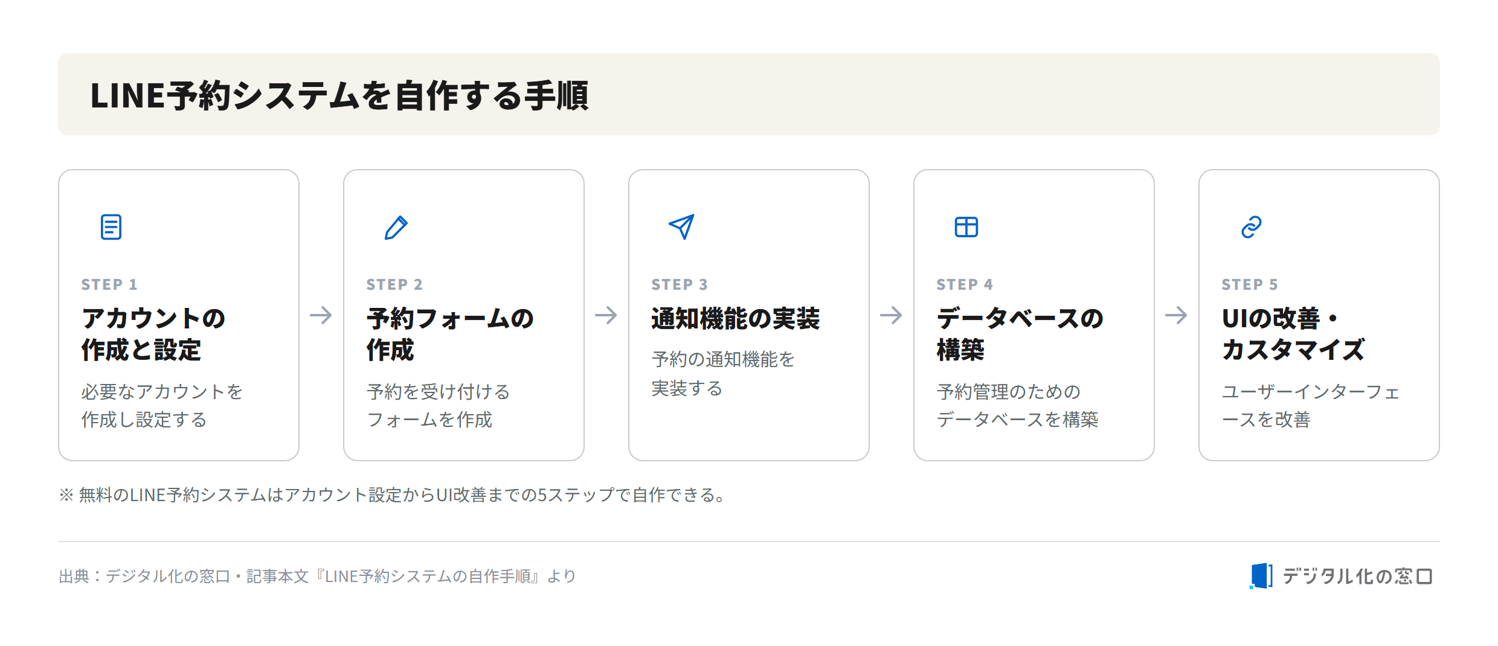Click the arrow between Step 2 and Step 3
This screenshot has width=1498, height=646.
tap(606, 315)
